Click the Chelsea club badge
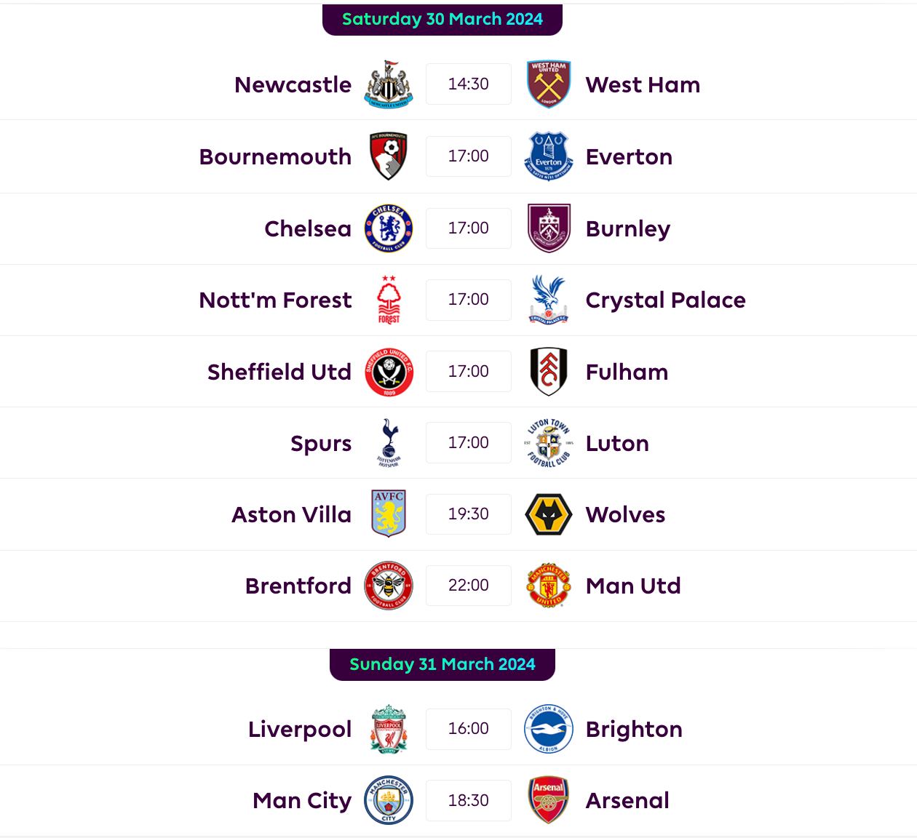917x838 pixels. point(389,228)
